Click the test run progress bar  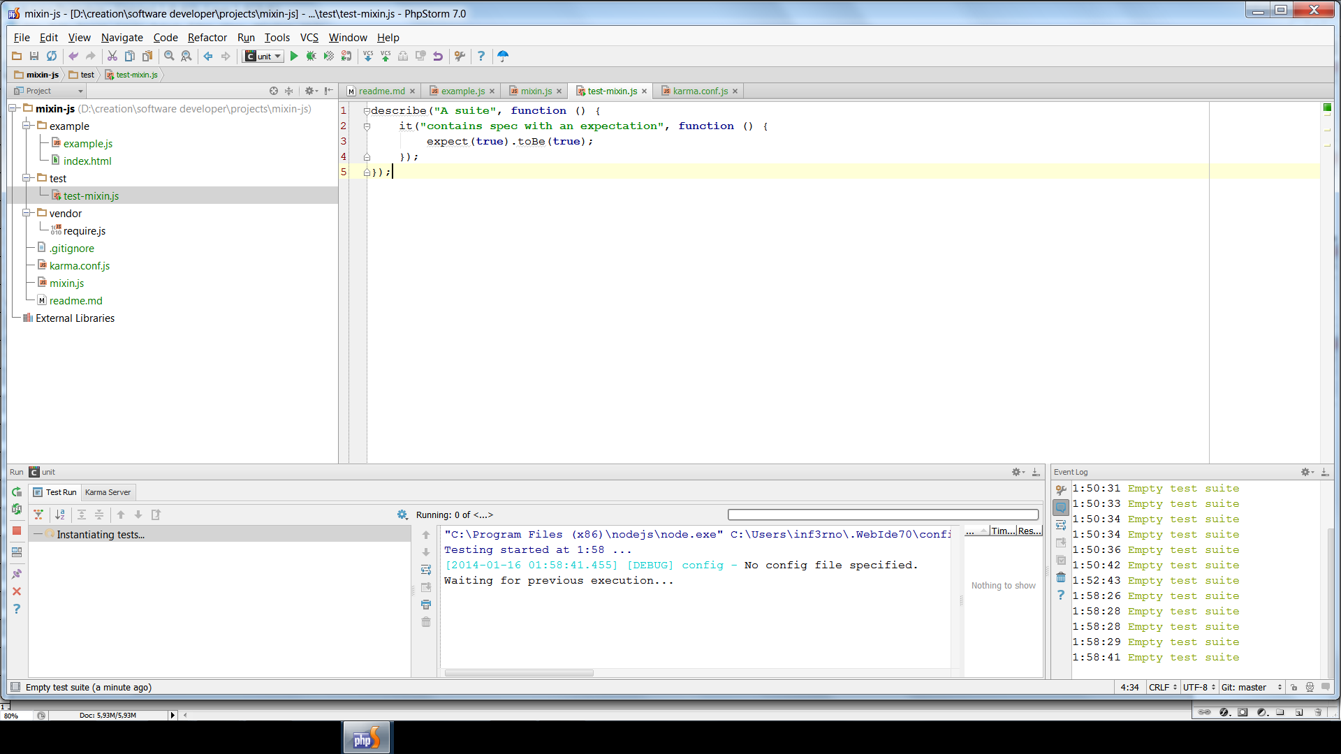[883, 515]
